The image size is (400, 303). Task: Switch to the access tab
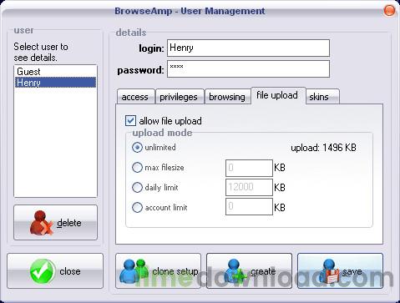point(135,97)
